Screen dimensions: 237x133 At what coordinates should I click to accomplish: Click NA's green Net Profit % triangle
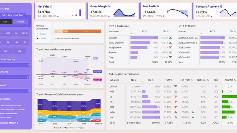(x=193, y=117)
